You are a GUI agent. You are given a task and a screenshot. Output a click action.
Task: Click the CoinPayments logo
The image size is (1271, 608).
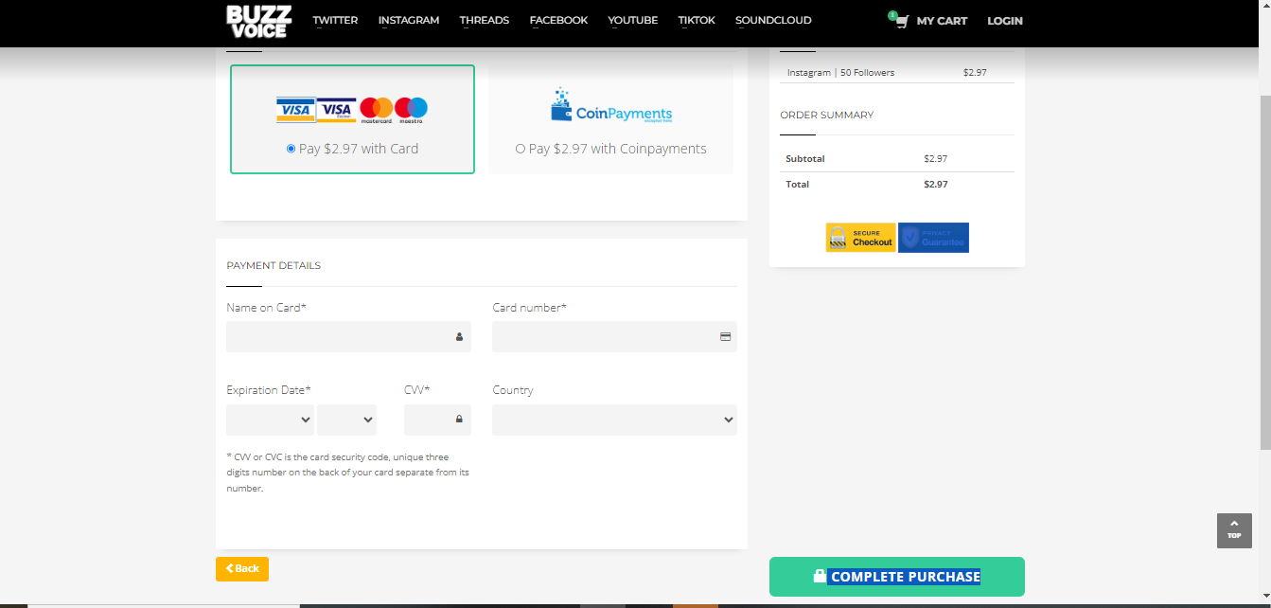click(611, 106)
